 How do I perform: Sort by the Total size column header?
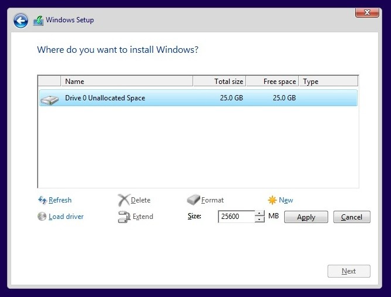pos(220,82)
